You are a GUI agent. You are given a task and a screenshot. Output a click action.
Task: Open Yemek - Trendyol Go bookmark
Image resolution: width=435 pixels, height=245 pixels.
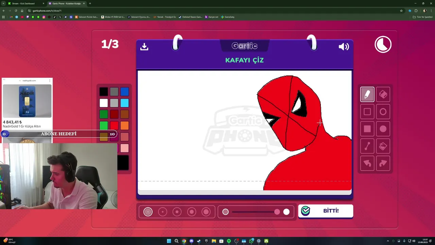[165, 17]
